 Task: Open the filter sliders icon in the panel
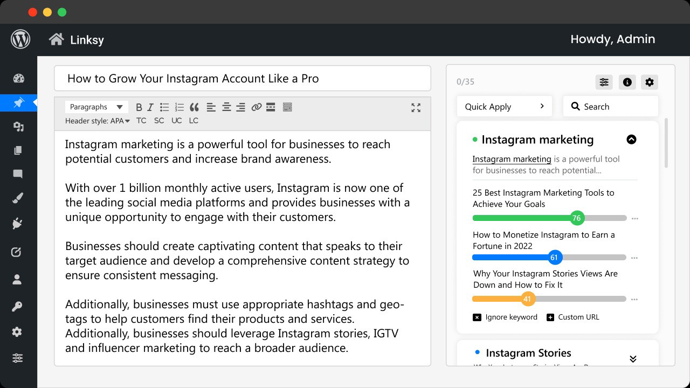point(604,82)
